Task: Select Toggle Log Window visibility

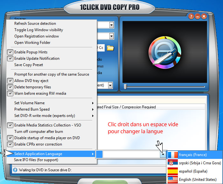Action: (x=52, y=30)
